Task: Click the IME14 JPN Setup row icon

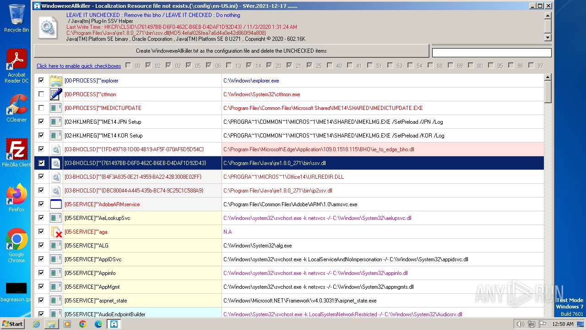Action: pyautogui.click(x=56, y=122)
